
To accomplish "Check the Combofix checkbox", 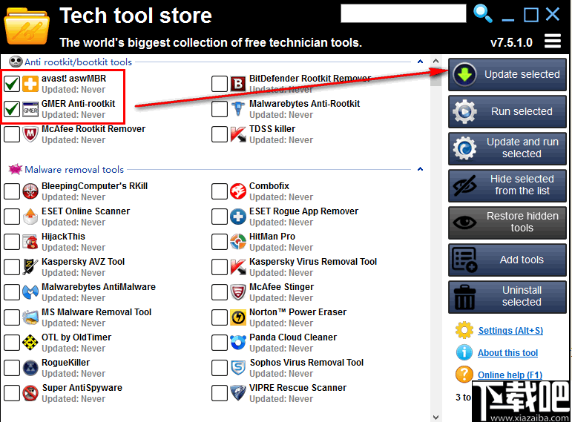I will pos(220,191).
